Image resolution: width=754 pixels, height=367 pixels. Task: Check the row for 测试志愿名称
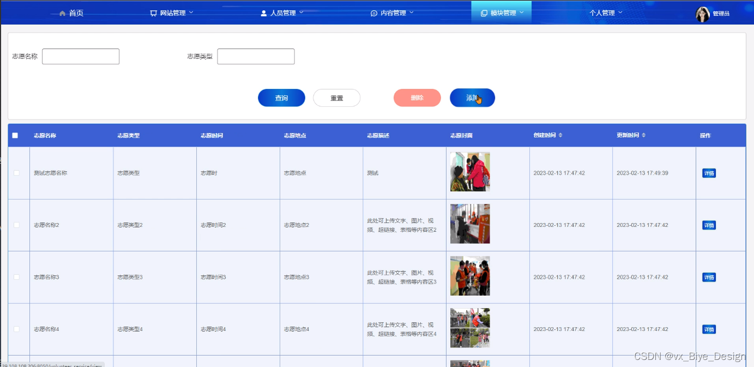pyautogui.click(x=16, y=173)
